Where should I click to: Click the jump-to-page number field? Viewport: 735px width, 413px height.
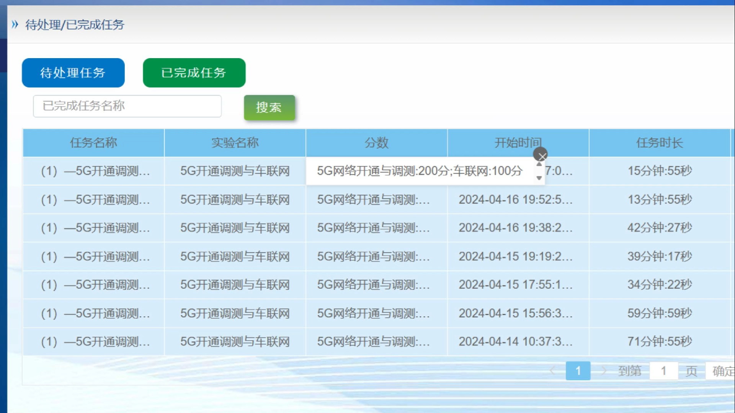point(663,371)
